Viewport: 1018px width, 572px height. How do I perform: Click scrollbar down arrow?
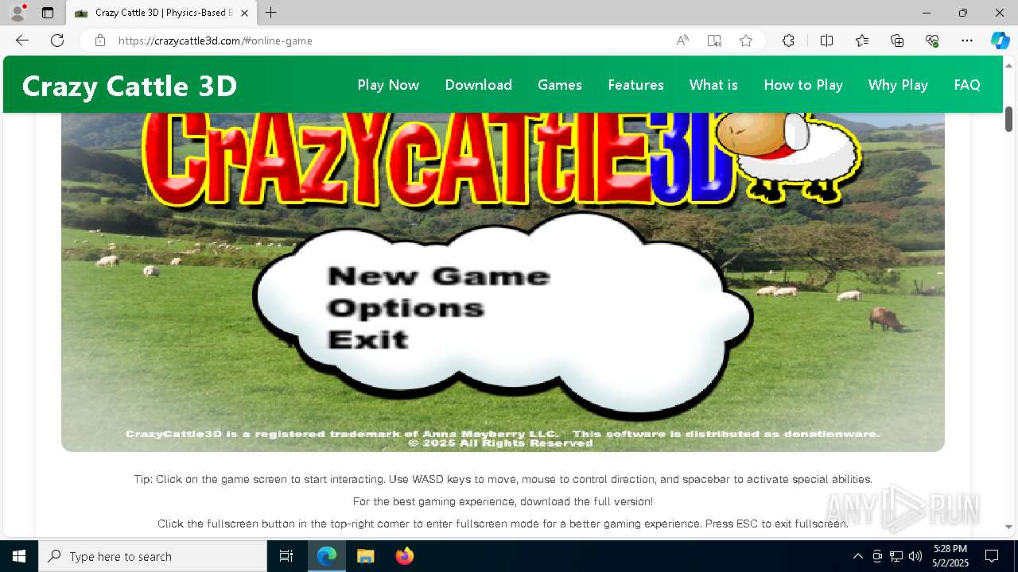pyautogui.click(x=1008, y=527)
